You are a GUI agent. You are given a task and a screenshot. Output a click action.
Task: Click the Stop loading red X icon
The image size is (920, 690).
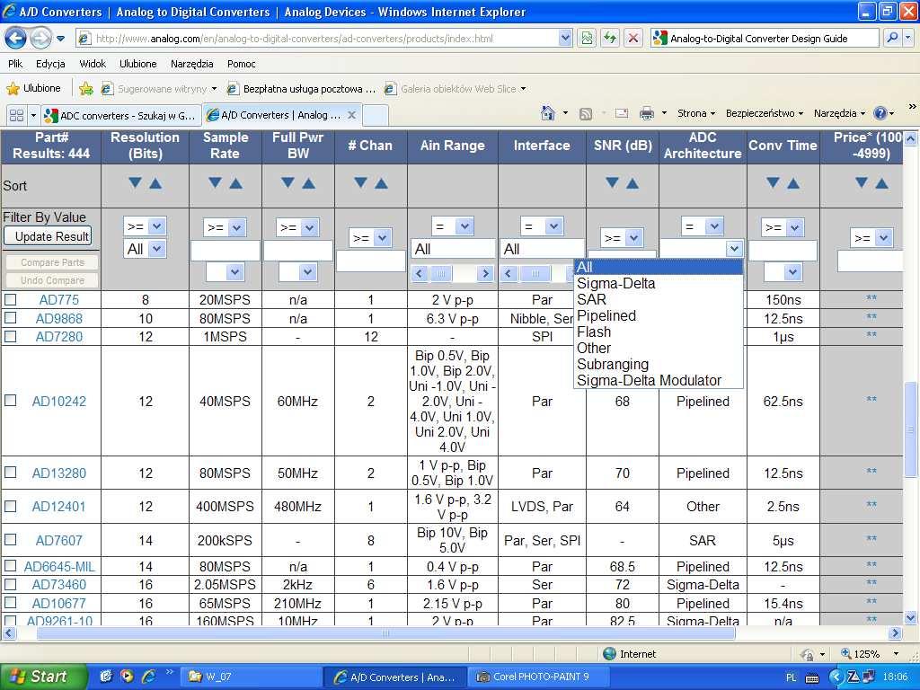(633, 39)
